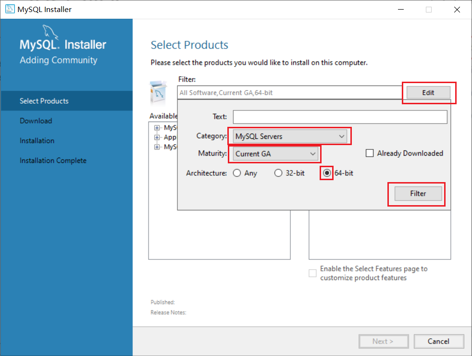Click the Adding Community subtitle text

pos(59,60)
